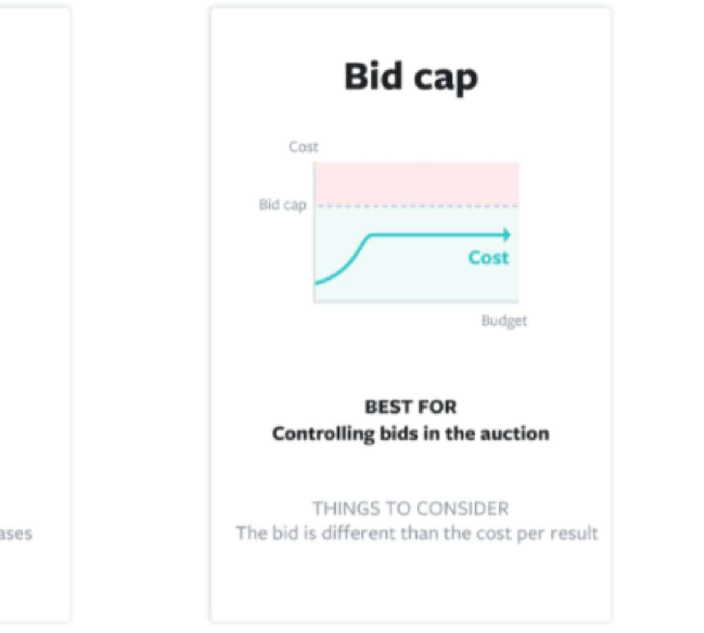
Task: Click the "THINGS TO CONSIDER" heading
Action: pos(411,508)
